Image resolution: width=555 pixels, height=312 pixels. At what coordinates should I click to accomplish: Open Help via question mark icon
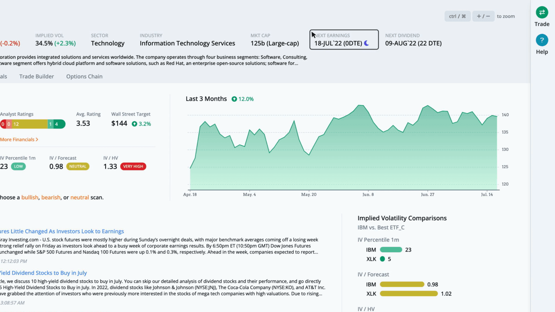tap(542, 40)
